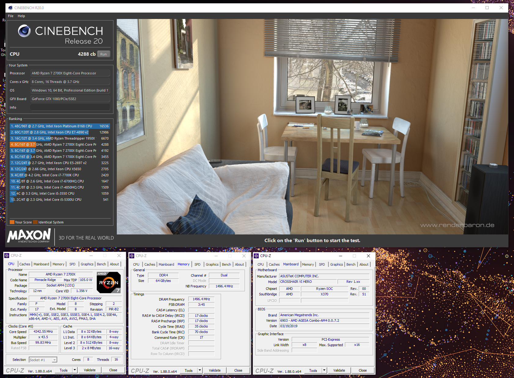Maximize the Cinebench window
Screen dimensions: 514x378
(x=487, y=8)
